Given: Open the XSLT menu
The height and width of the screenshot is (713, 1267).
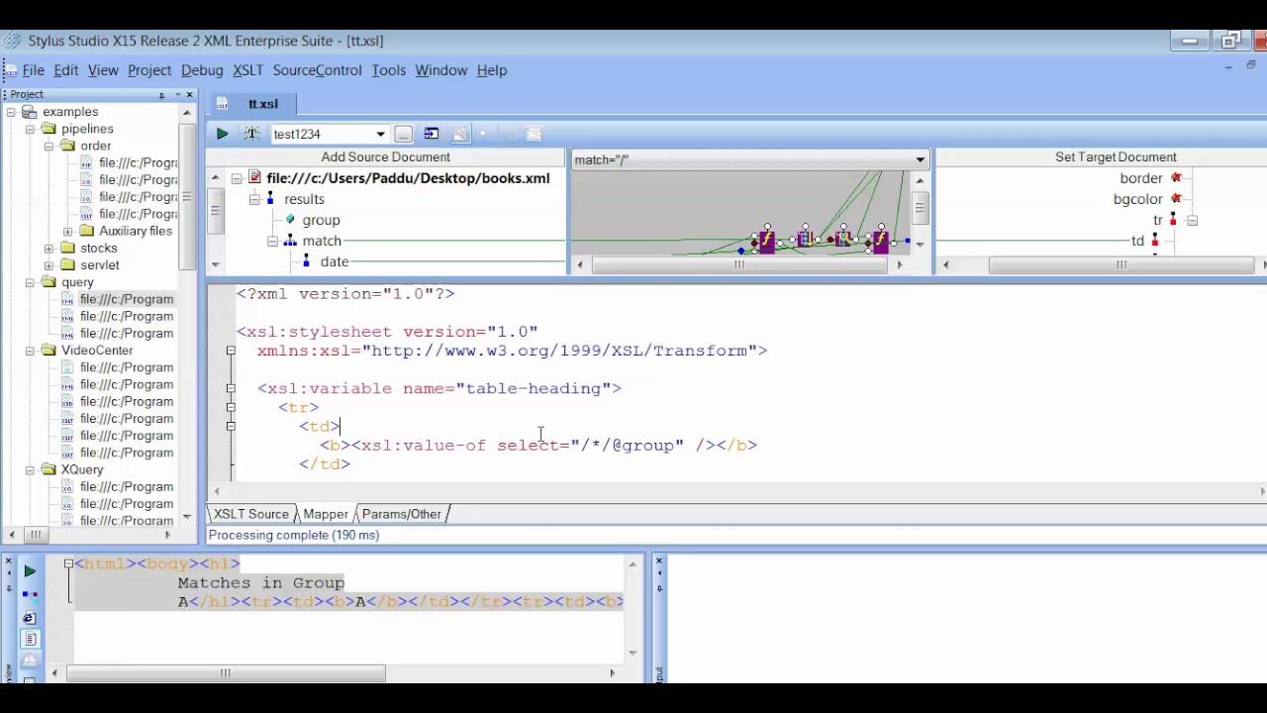Looking at the screenshot, I should 247,70.
